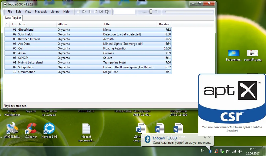
Task: Click the foobar2000 title bar icon
Action: click(5, 5)
